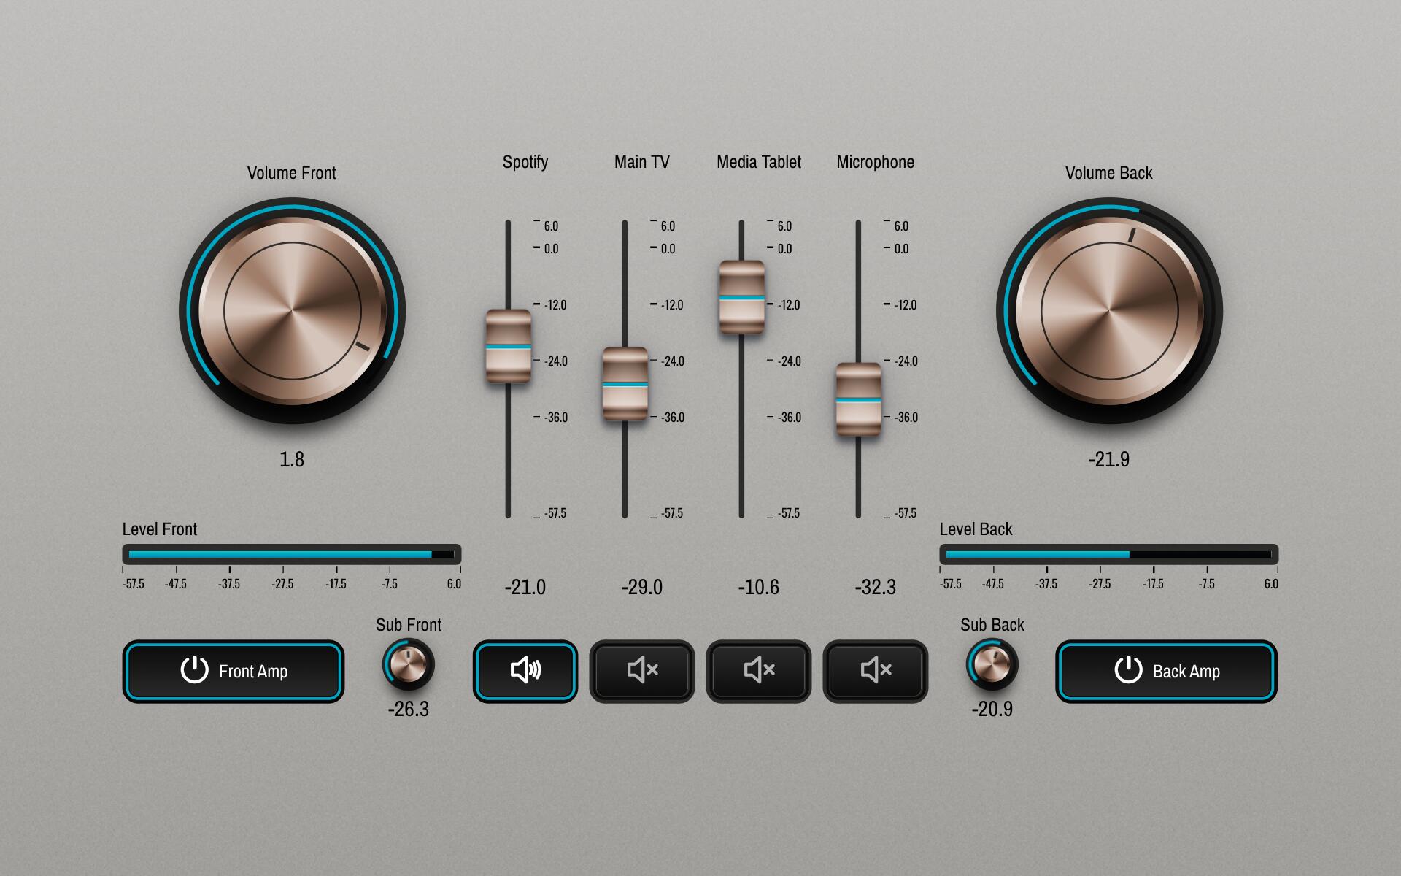Viewport: 1401px width, 876px height.
Task: Click the Media Tablet fader handle
Action: (742, 298)
